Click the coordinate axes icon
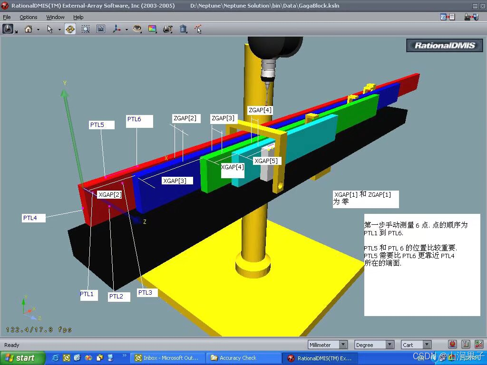The image size is (487, 365). tap(117, 29)
